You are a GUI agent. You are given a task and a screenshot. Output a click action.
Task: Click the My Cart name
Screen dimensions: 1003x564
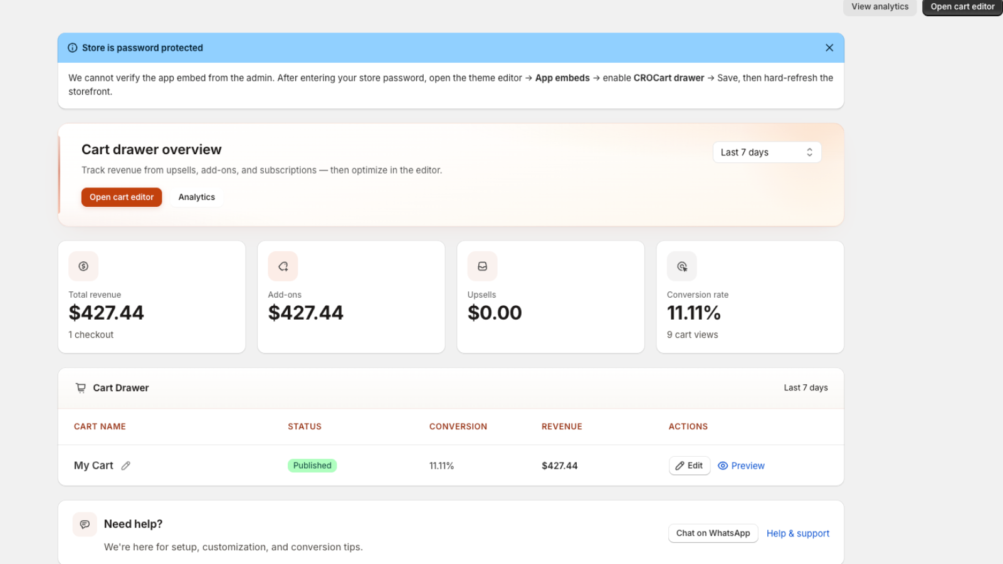[x=93, y=466]
